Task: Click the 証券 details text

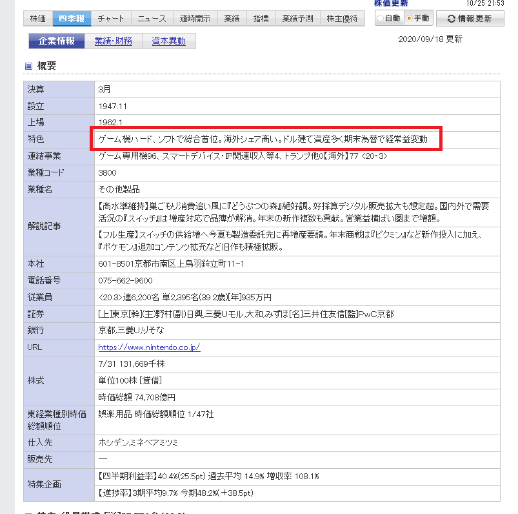Action: (246, 314)
